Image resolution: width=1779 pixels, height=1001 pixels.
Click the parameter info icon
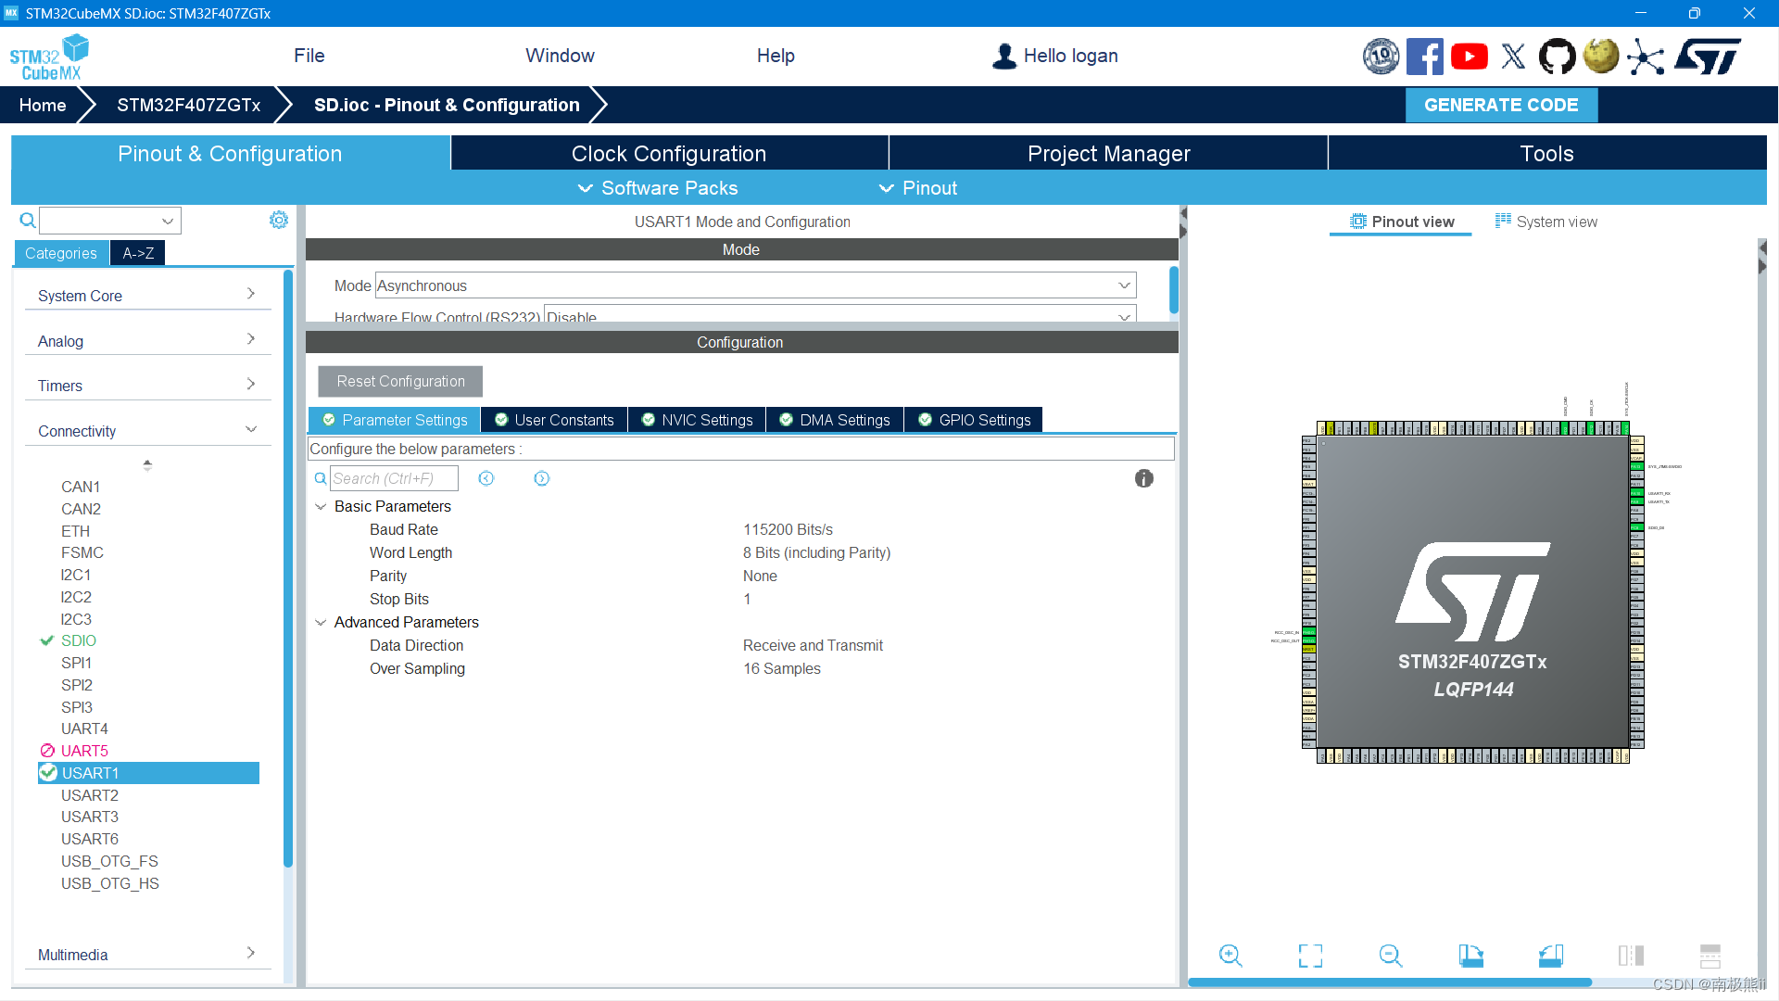pos(1143,478)
